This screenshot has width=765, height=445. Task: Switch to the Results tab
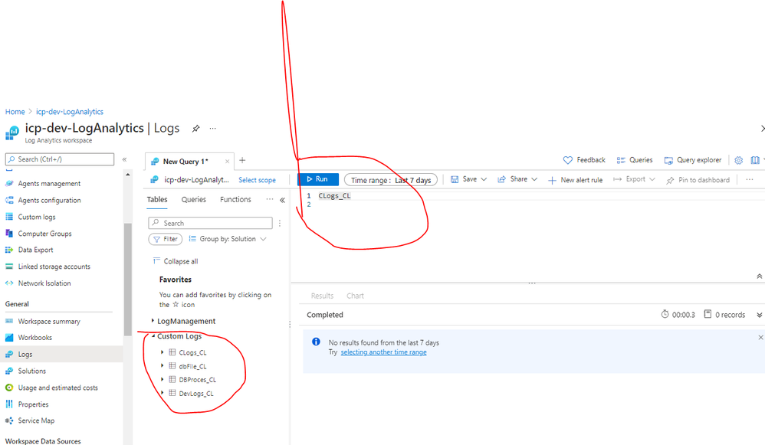click(x=322, y=296)
